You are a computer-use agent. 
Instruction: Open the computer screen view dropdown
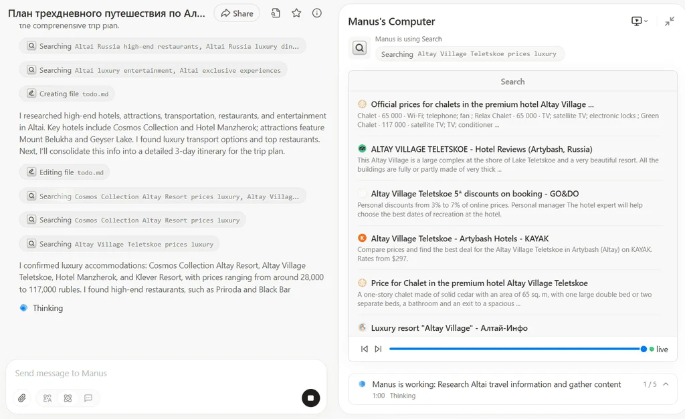point(640,21)
